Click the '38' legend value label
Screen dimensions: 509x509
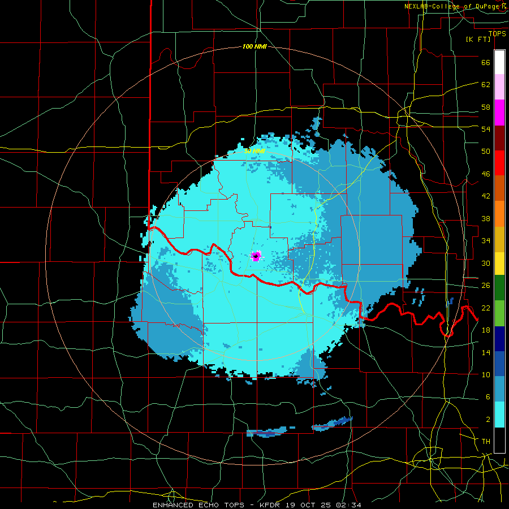pyautogui.click(x=486, y=219)
